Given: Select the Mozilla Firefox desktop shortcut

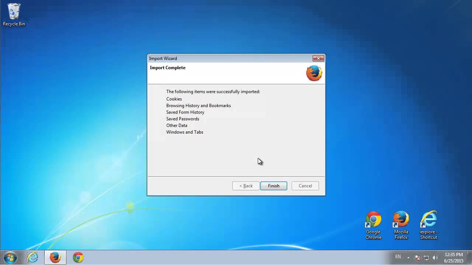Looking at the screenshot, I should 401,226.
